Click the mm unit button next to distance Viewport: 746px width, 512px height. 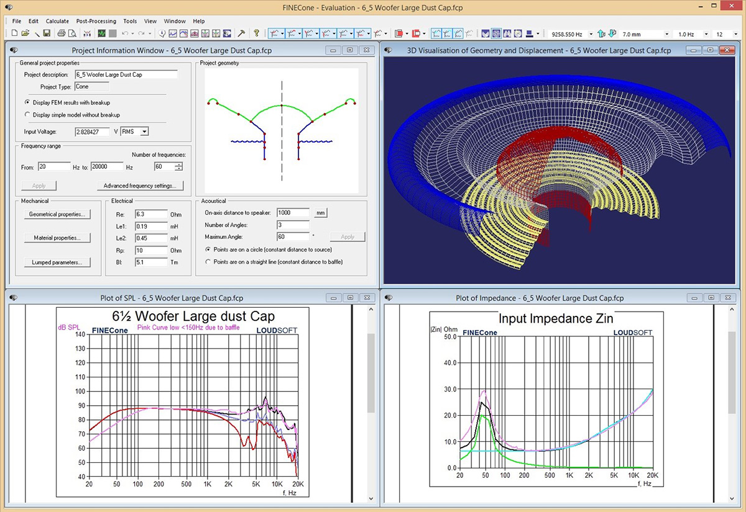320,213
